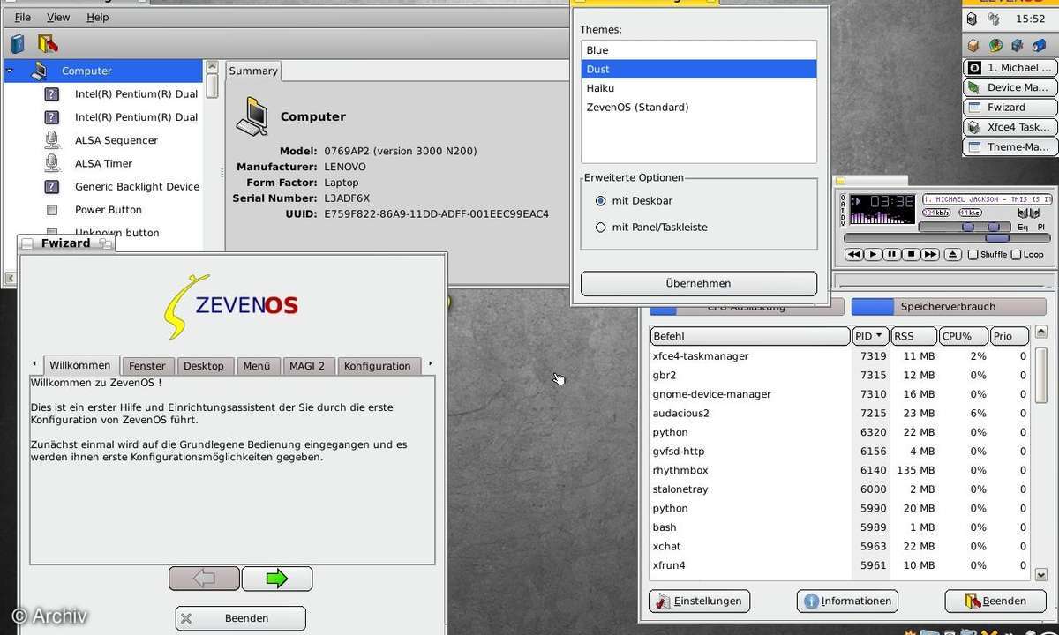Click the Audacious volume slider knob
This screenshot has width=1059, height=635.
(x=968, y=227)
